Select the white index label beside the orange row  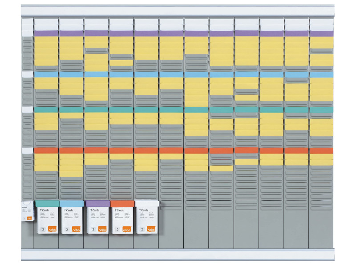click(28, 150)
